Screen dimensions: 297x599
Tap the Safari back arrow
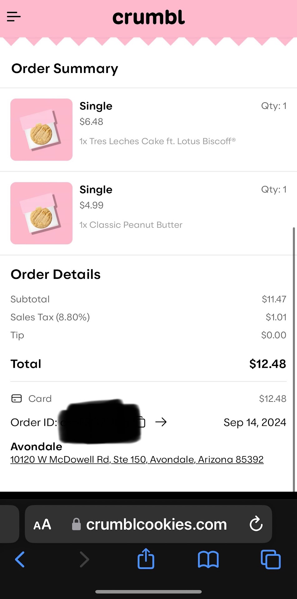[x=20, y=559]
